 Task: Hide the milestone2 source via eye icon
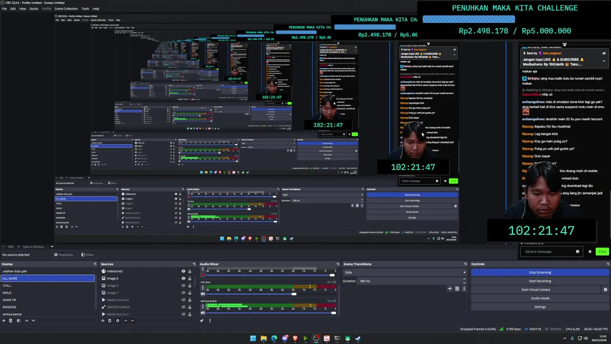[x=183, y=271]
